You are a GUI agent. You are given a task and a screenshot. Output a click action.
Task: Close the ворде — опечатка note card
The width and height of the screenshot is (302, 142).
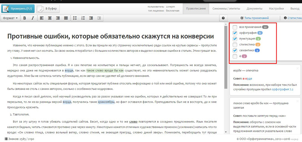(x=297, y=68)
